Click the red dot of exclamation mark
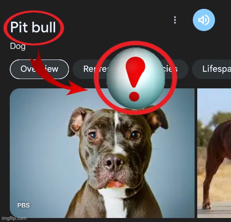231x222 pixels. point(134,96)
